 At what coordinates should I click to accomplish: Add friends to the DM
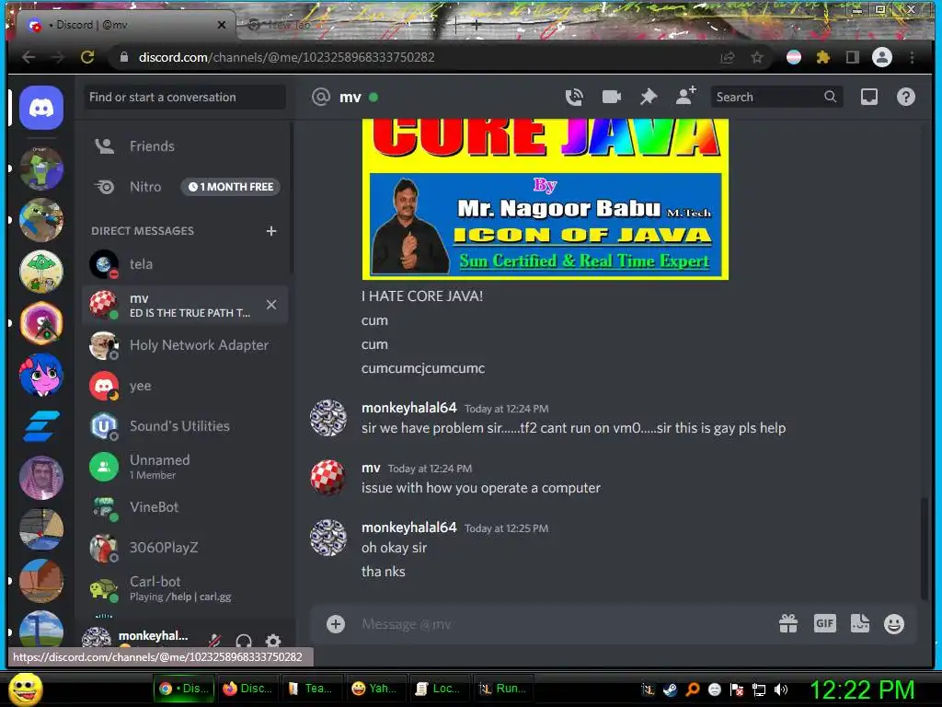tap(685, 96)
